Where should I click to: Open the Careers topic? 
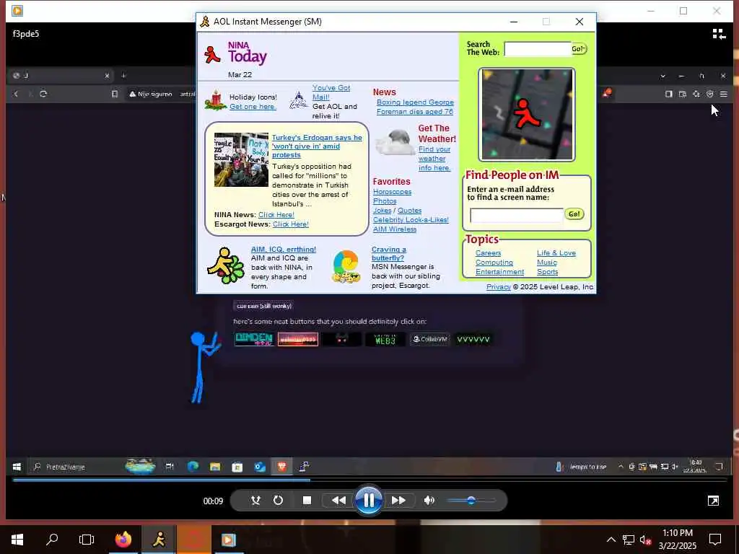(489, 253)
